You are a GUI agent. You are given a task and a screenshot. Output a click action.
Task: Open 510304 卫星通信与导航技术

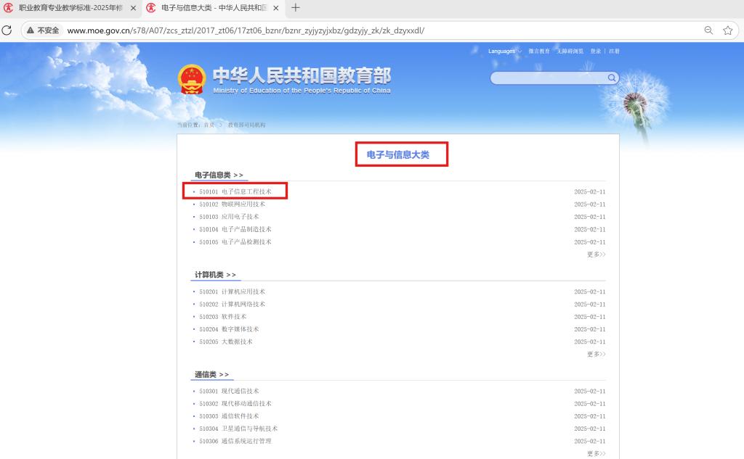(238, 429)
